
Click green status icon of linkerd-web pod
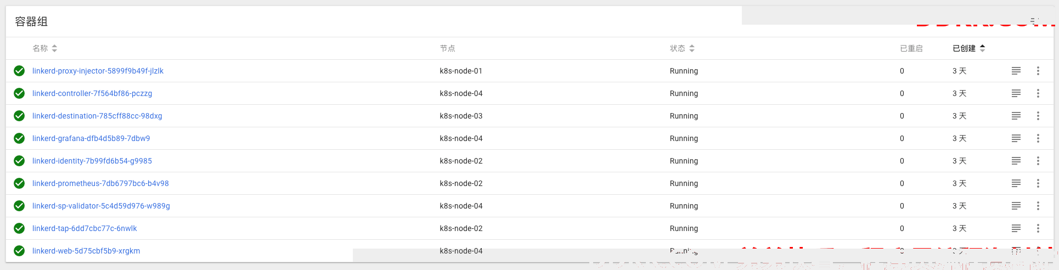pyautogui.click(x=19, y=251)
